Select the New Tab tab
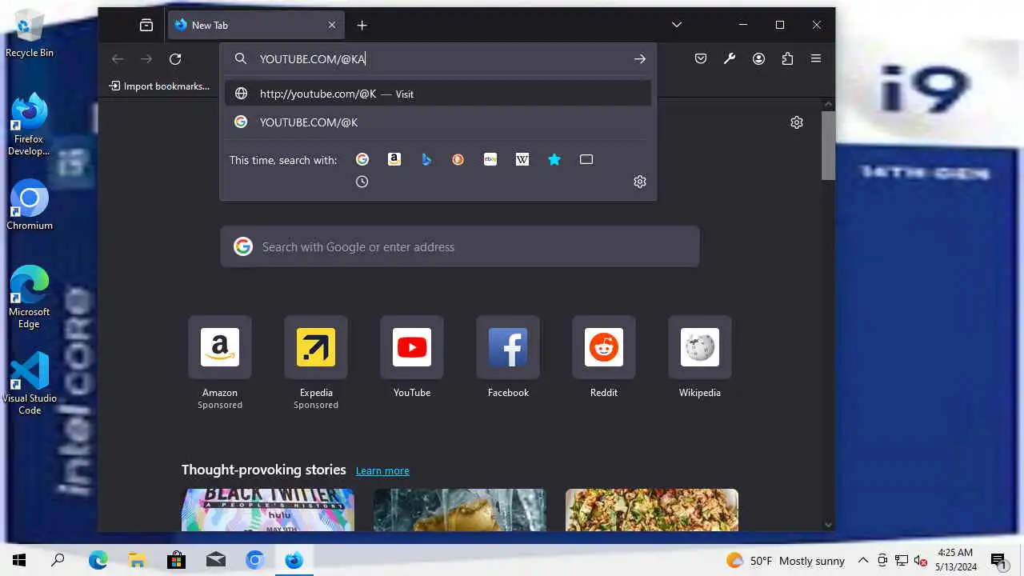Viewport: 1024px width, 576px height. tap(256, 25)
